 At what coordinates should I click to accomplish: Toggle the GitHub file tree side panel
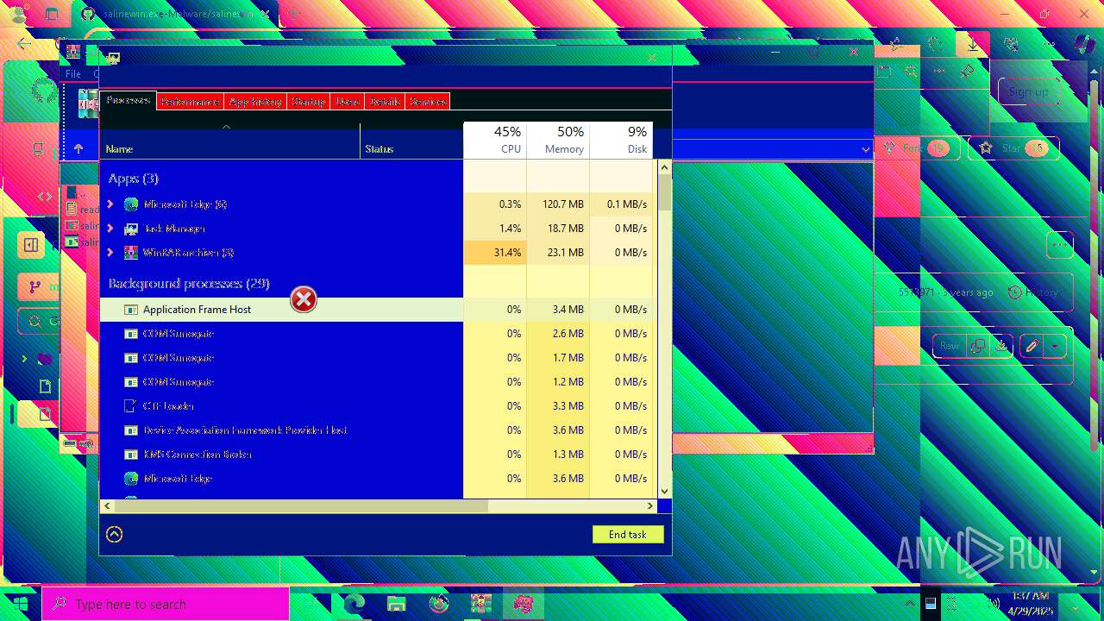tap(31, 245)
